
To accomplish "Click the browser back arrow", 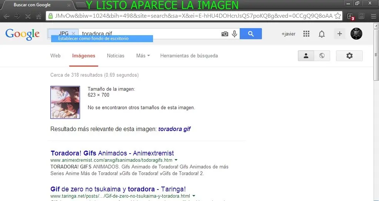I will (7, 16).
